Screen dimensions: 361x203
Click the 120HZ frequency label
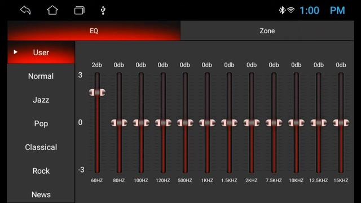point(163,180)
